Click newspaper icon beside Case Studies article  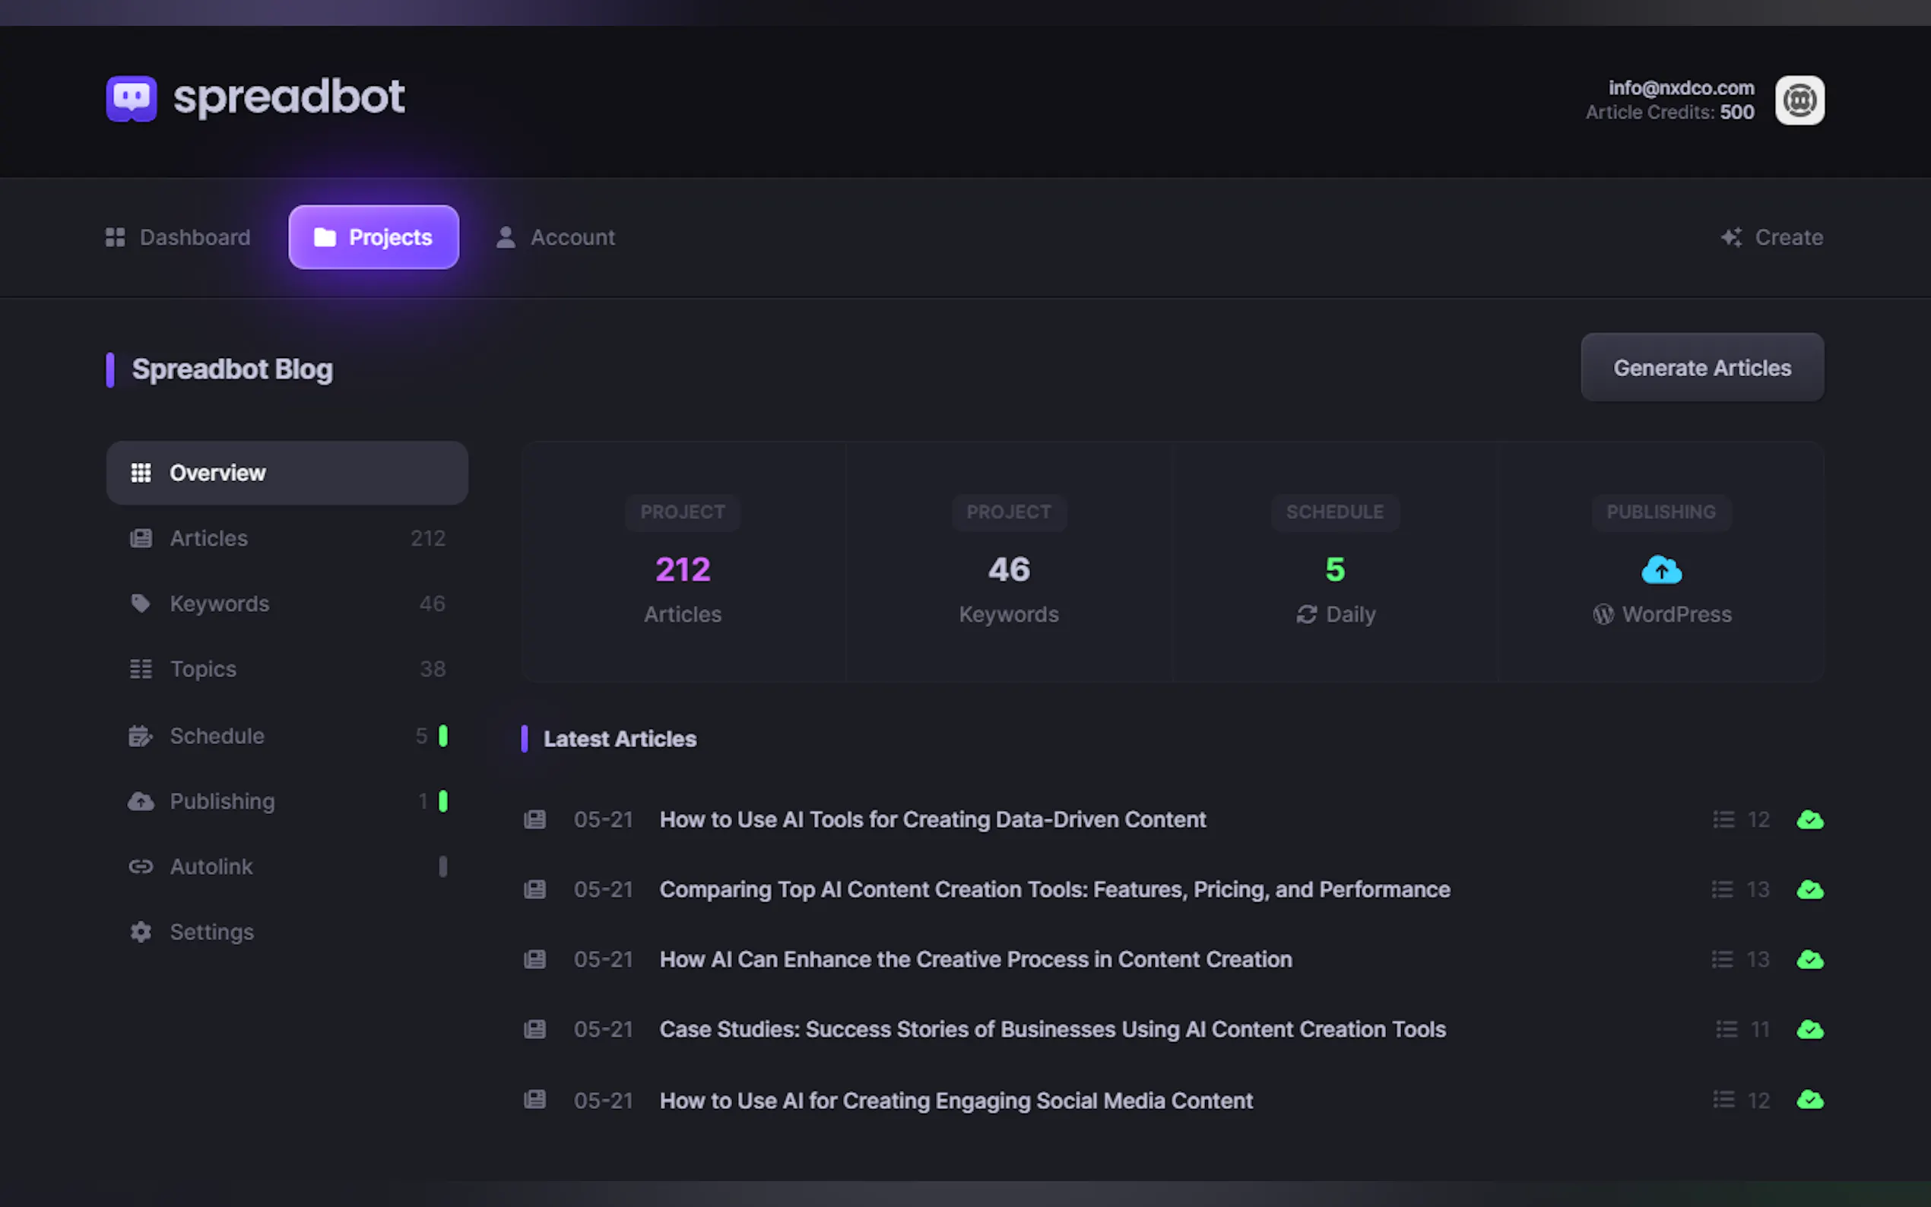click(534, 1030)
